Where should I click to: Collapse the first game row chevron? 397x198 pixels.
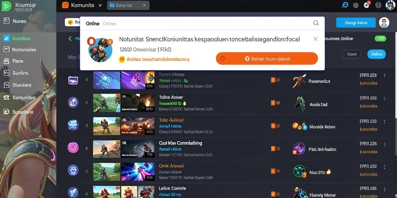tap(86, 80)
